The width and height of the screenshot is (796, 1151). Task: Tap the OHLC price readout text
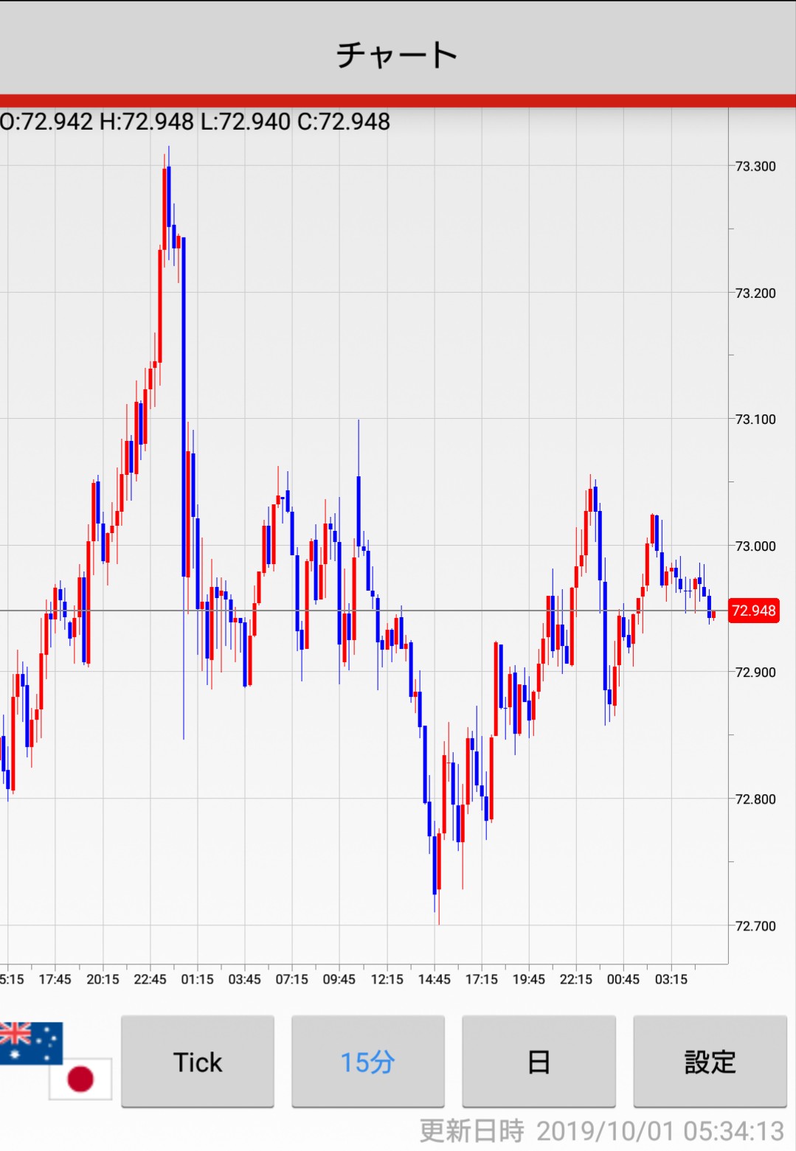[x=195, y=122]
